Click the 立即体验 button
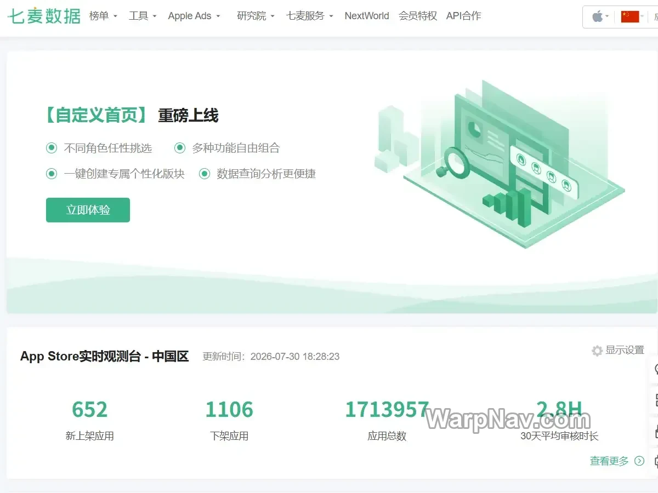658x493 pixels. (88, 210)
